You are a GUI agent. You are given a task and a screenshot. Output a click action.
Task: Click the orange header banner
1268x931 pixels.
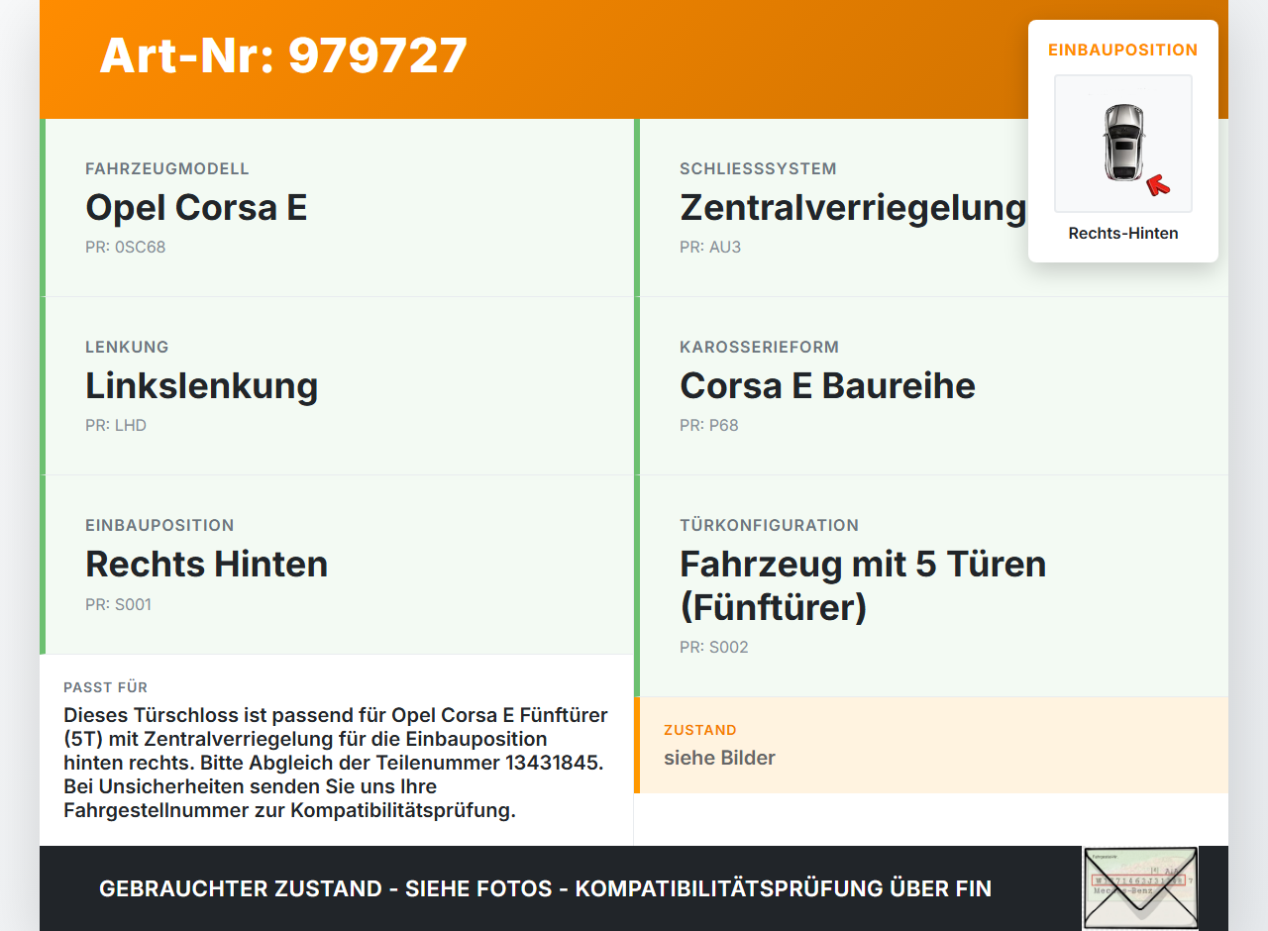coord(634,59)
